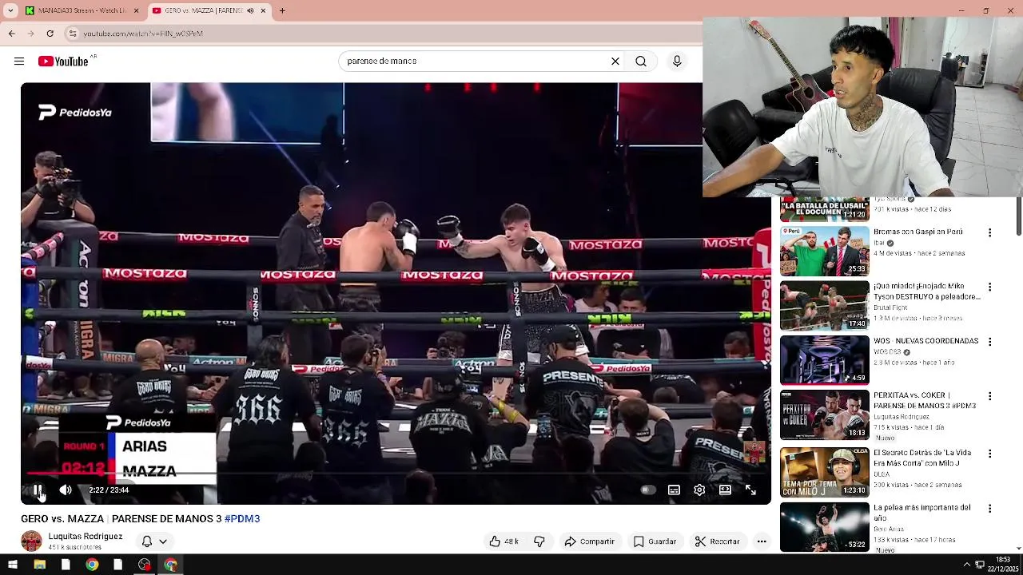Show hidden tray icons chevron

coord(966,565)
